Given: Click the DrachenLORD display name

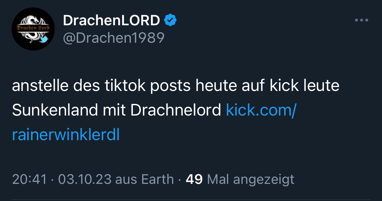Looking at the screenshot, I should coord(111,20).
